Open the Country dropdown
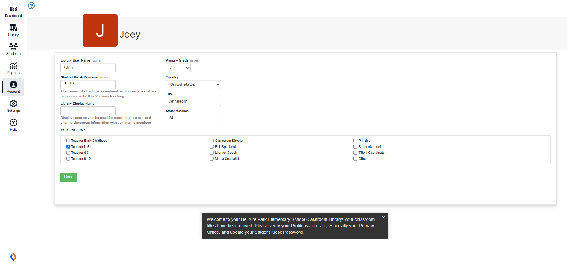The height and width of the screenshot is (264, 567). (x=193, y=85)
